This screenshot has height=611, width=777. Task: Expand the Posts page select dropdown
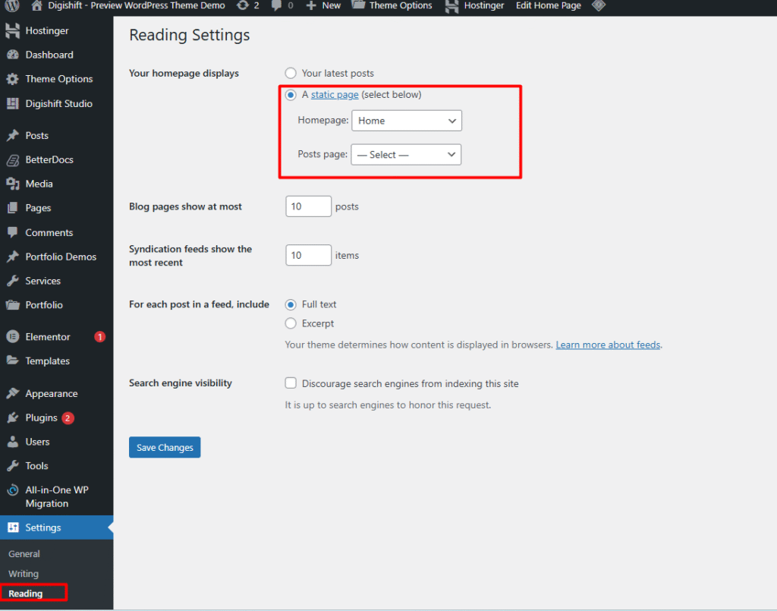[x=406, y=155]
